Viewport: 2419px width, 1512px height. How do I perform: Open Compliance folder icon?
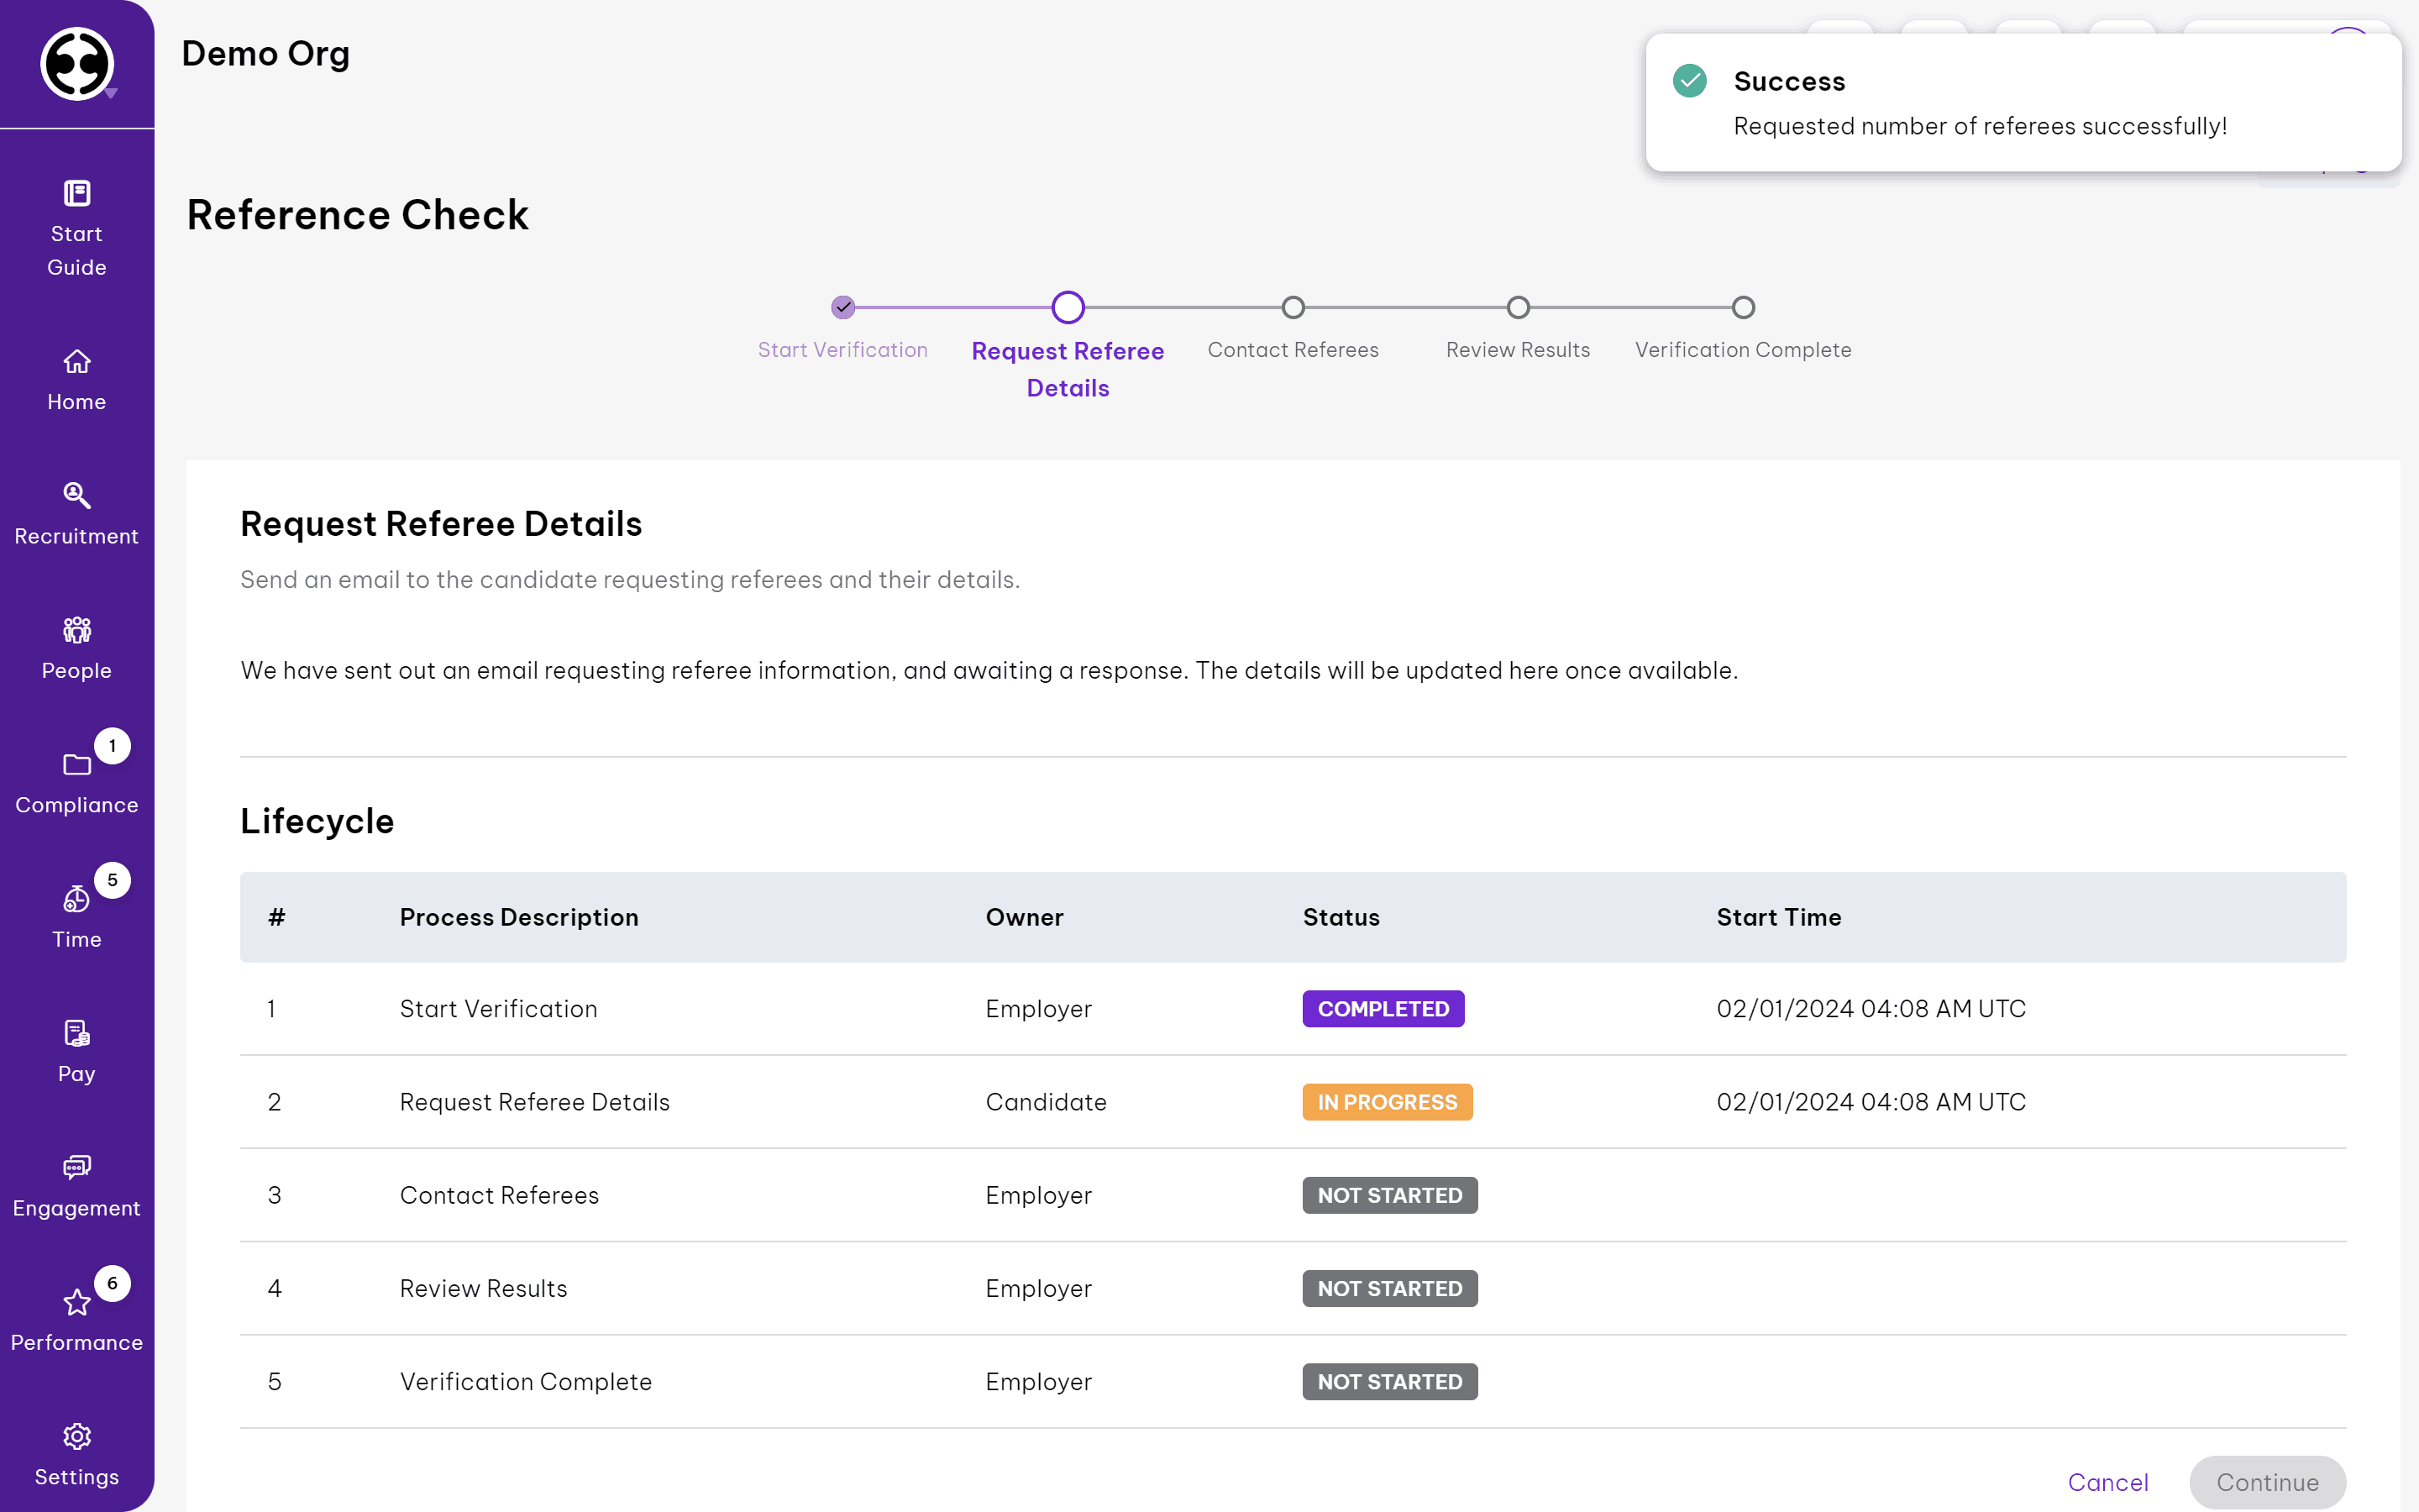[x=77, y=765]
